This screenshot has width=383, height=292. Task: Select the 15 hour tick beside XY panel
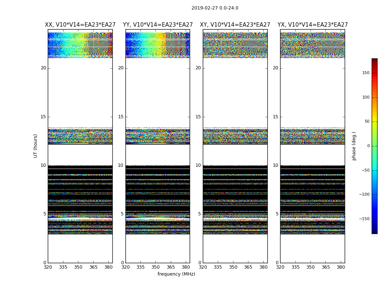tap(198, 117)
